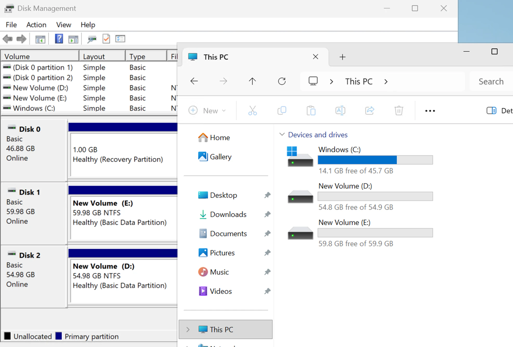Screen dimensions: 513x347
Task: Click the File Explorer forward arrow
Action: click(223, 81)
